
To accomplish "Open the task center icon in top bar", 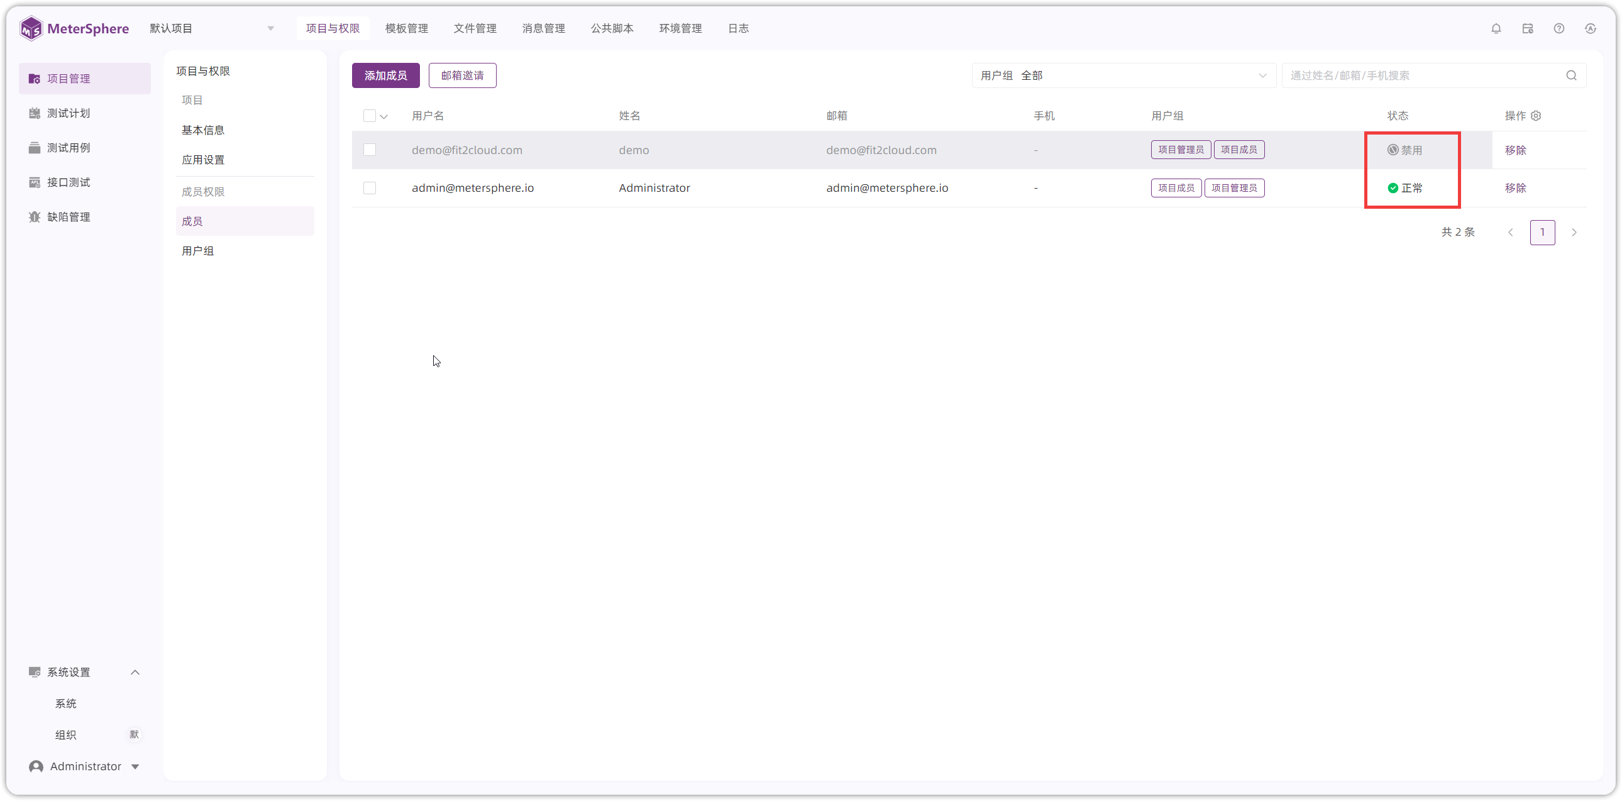I will click(x=1528, y=28).
